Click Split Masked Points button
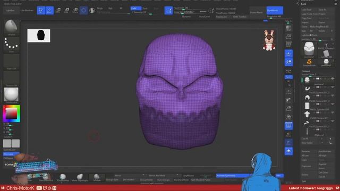The height and width of the screenshot is (191, 340). 201,180
